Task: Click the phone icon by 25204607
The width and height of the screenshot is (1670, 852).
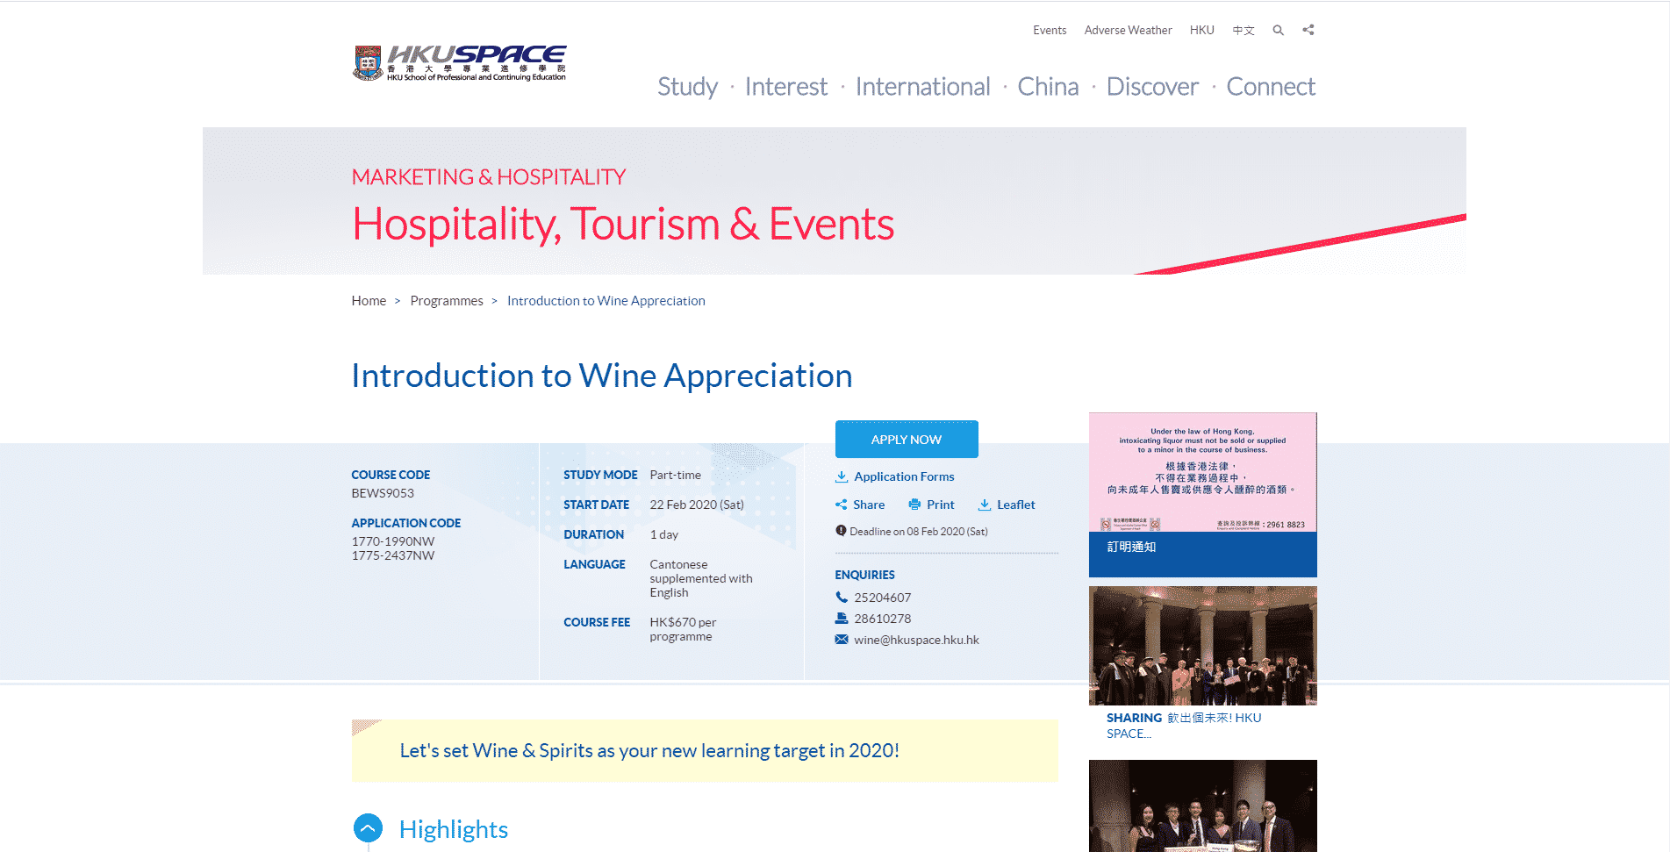Action: (842, 598)
